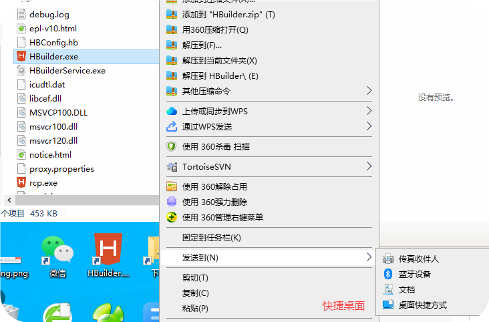Image resolution: width=489 pixels, height=322 pixels.
Task: Click the WPS send share icon
Action: click(x=172, y=126)
